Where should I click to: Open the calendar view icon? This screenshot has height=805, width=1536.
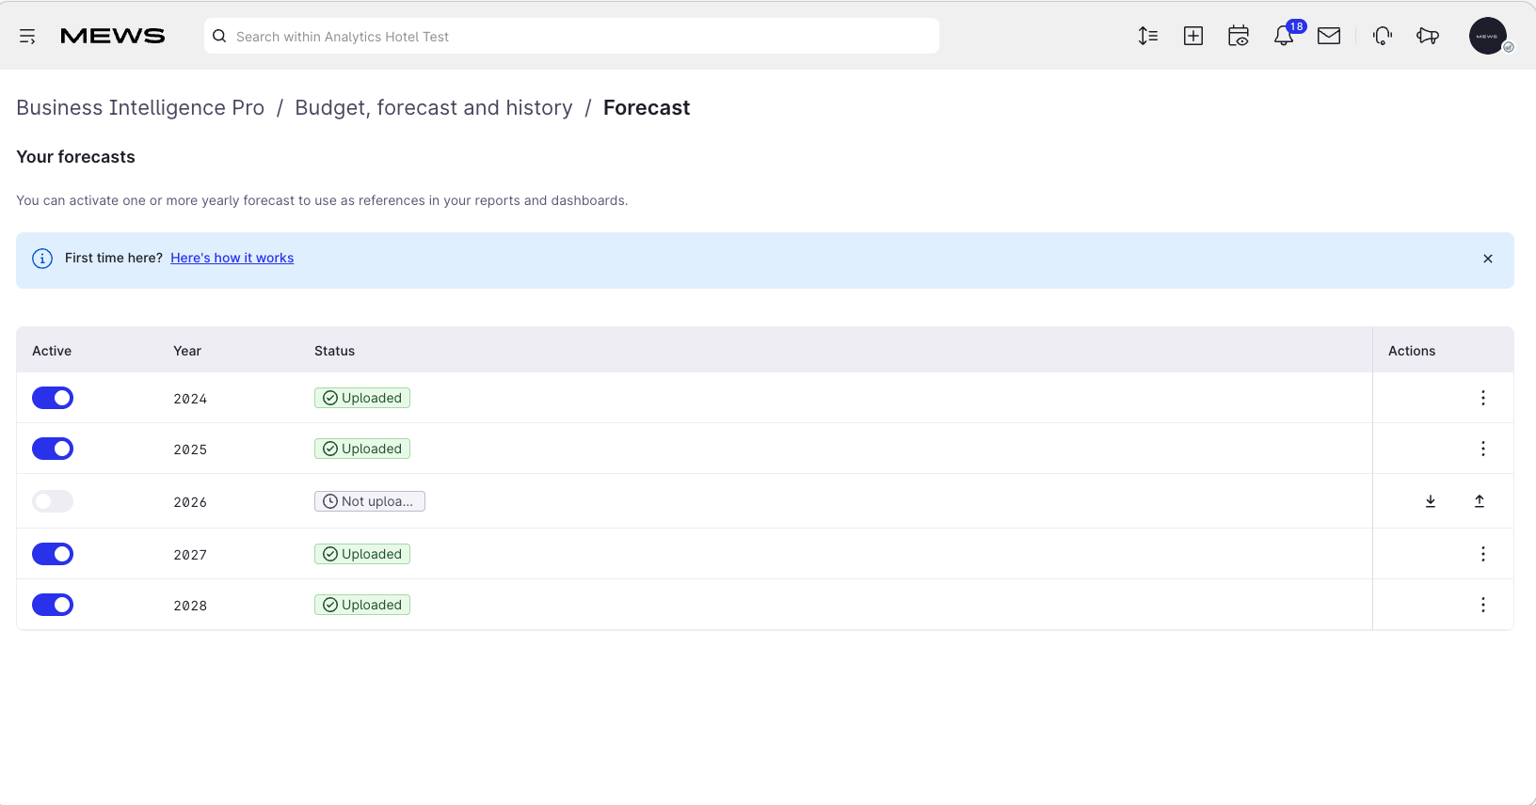[1239, 36]
